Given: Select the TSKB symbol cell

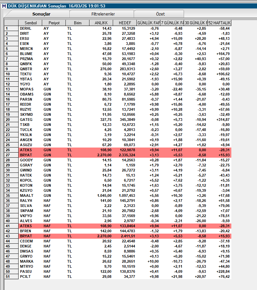Looking at the screenshot, I should 30,125.
